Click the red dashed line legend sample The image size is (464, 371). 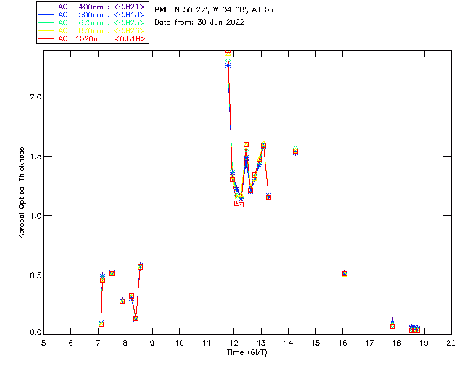[x=46, y=38]
